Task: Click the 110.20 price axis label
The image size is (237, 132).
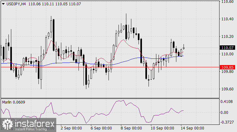Action: (227, 37)
